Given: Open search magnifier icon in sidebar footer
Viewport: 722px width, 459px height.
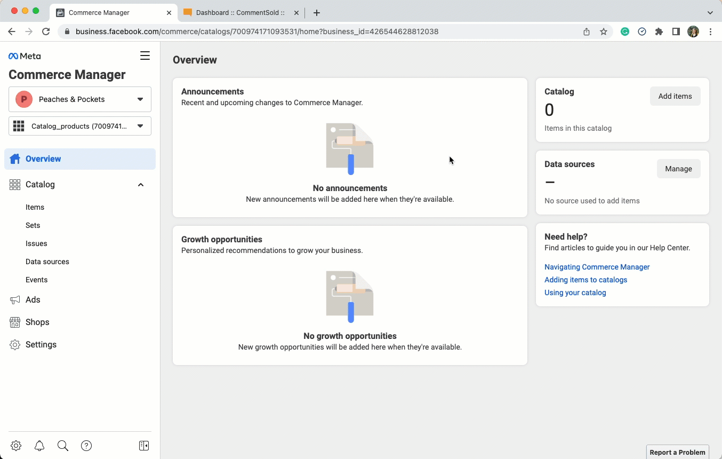Looking at the screenshot, I should (x=63, y=446).
